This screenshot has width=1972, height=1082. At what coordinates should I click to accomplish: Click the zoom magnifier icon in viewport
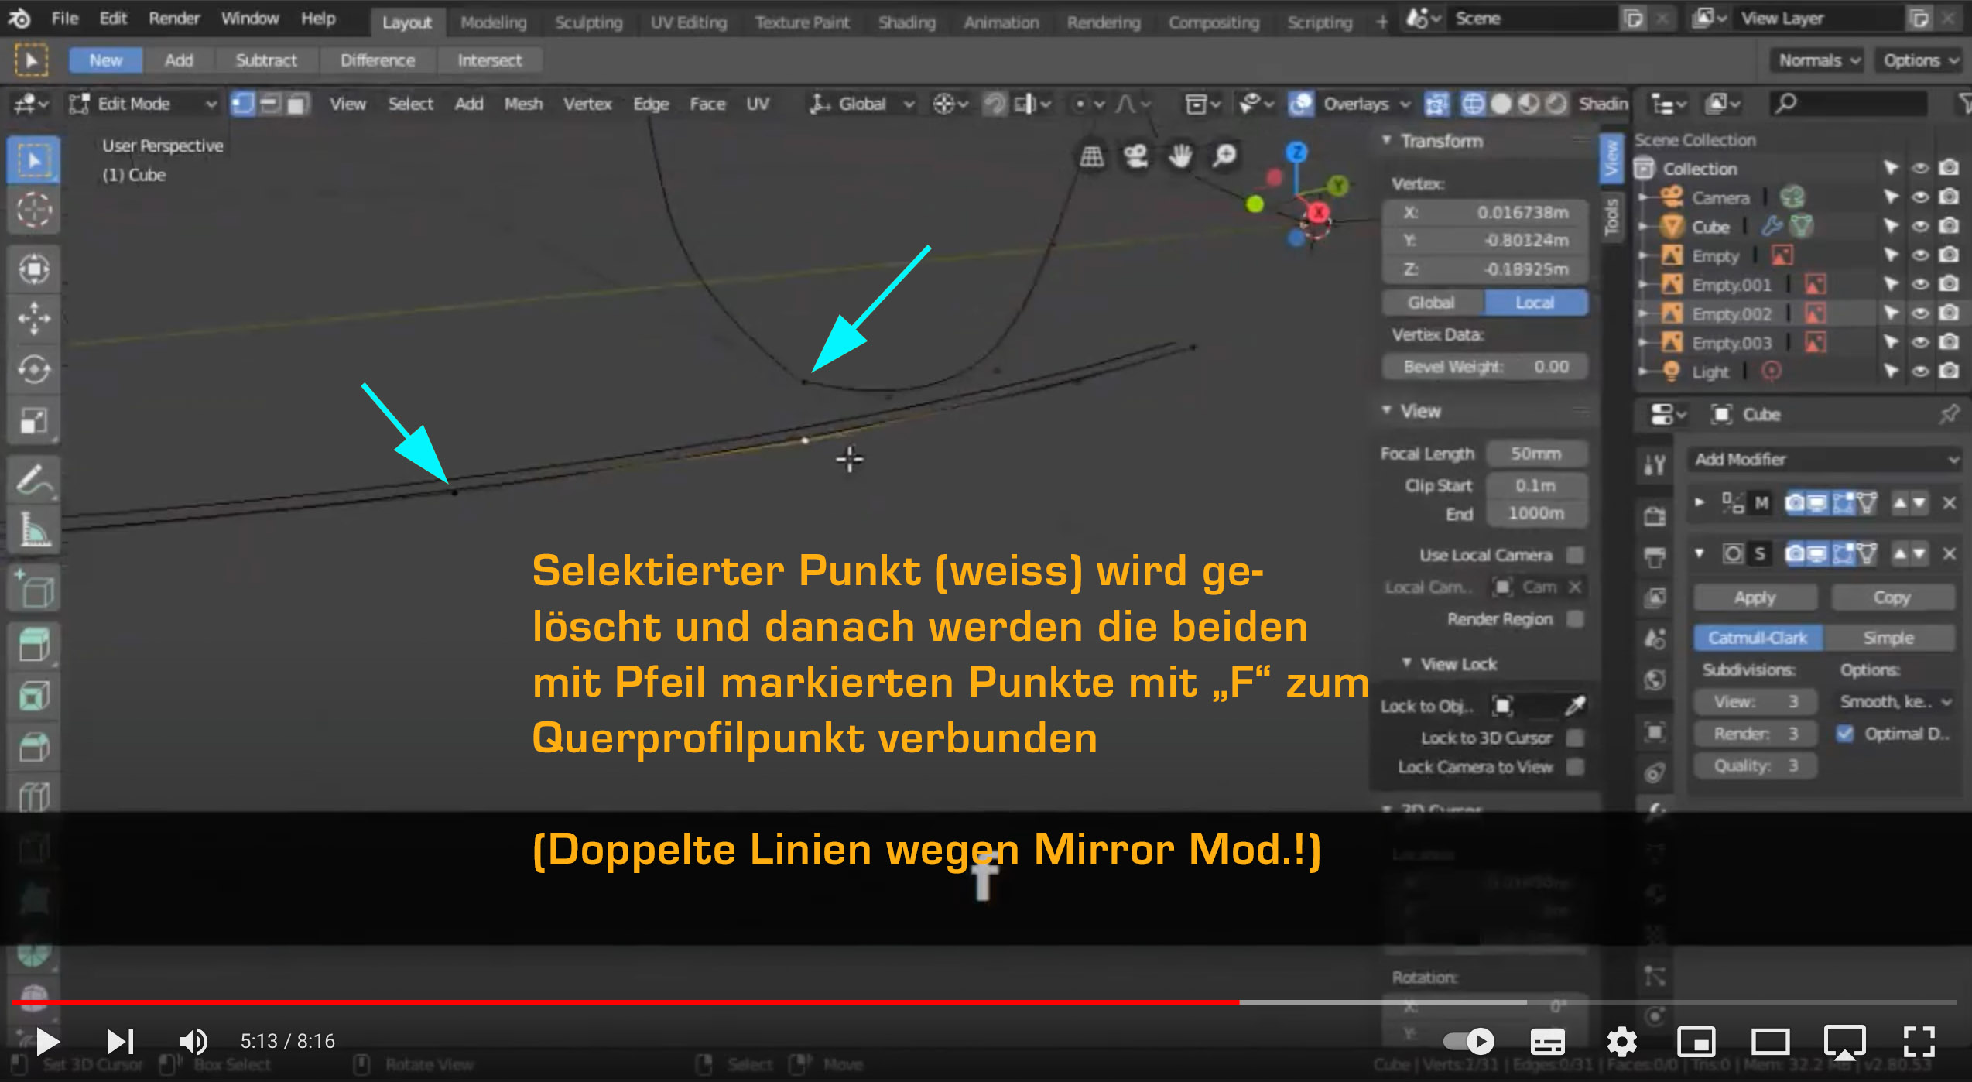click(1224, 156)
